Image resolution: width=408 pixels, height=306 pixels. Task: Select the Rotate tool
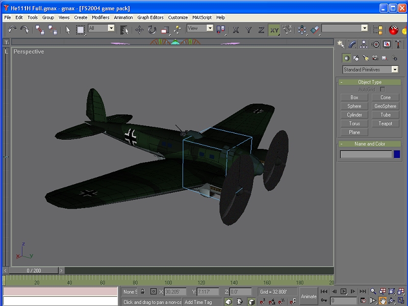coord(152,30)
